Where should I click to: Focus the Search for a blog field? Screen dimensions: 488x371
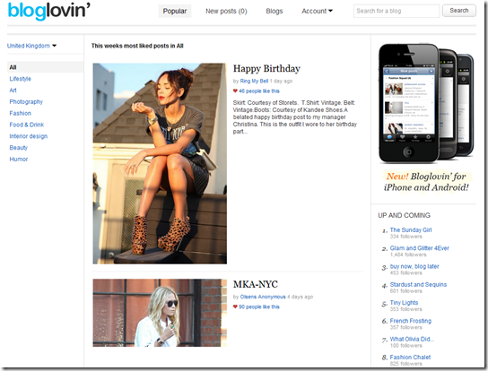(x=396, y=11)
